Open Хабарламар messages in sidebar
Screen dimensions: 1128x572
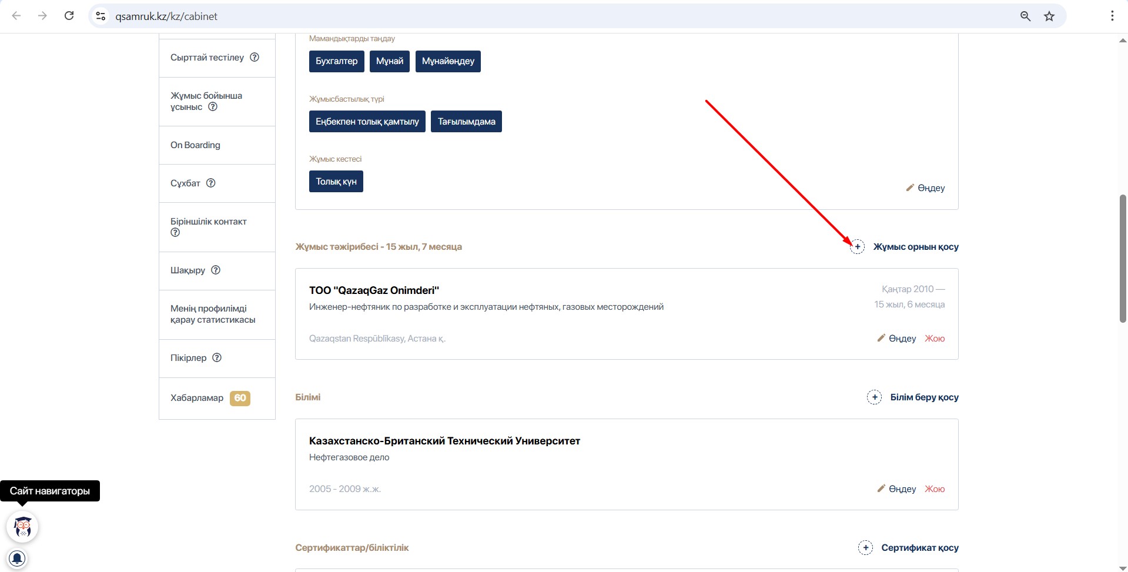point(197,398)
